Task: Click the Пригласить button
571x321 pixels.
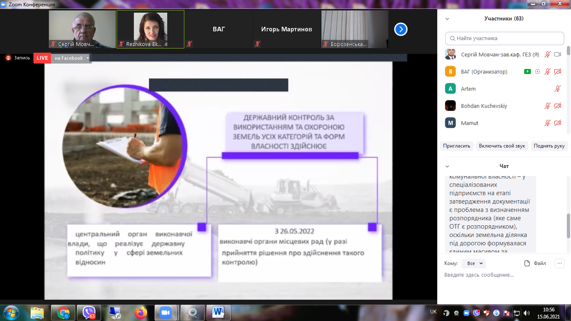Action: pos(457,146)
